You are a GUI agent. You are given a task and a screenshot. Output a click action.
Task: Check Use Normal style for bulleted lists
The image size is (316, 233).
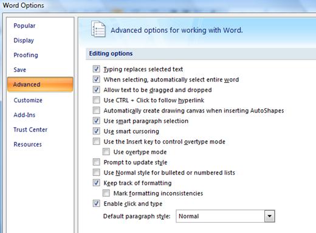tap(96, 172)
